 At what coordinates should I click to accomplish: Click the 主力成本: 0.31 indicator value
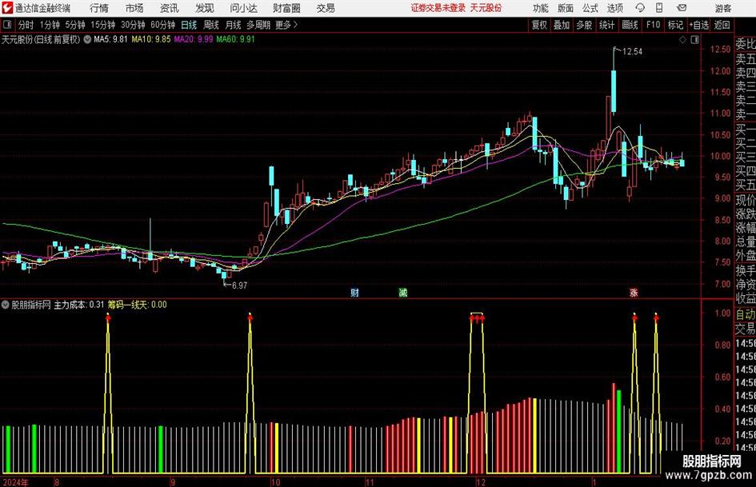coord(79,305)
